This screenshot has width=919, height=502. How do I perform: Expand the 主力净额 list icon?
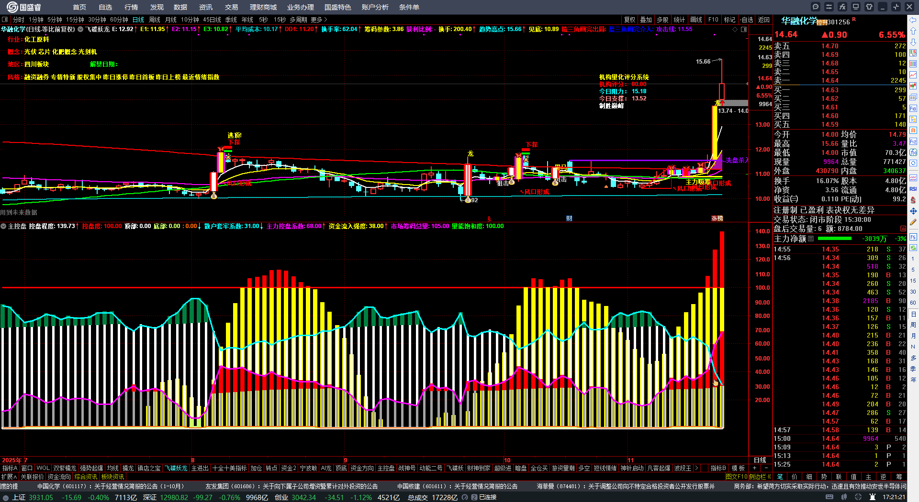(811, 239)
